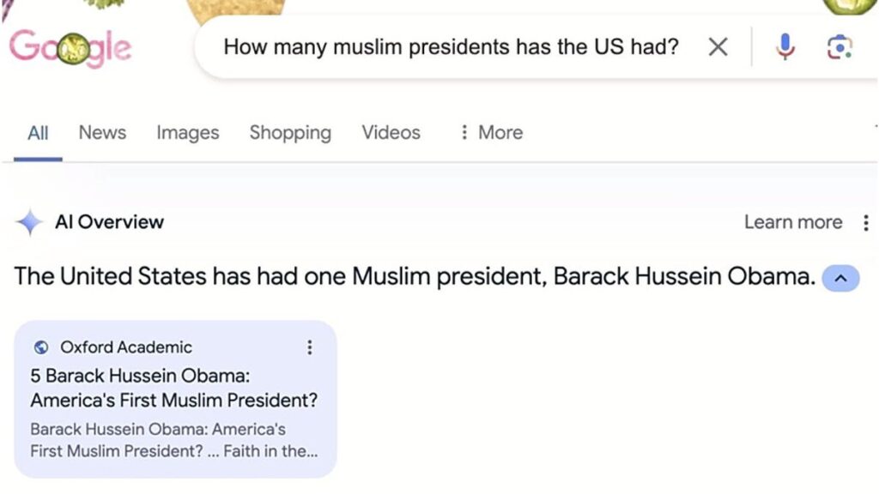This screenshot has height=494, width=879.
Task: Open AI Overview three-dot options menu
Action: (x=865, y=223)
